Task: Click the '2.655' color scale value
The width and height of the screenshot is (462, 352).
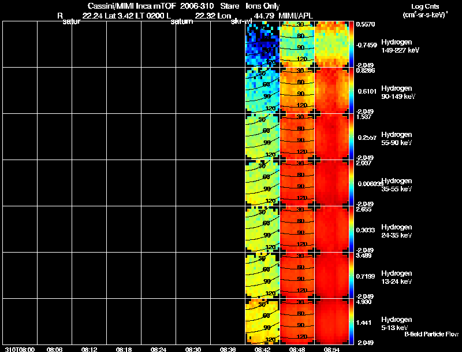Action: coord(364,209)
